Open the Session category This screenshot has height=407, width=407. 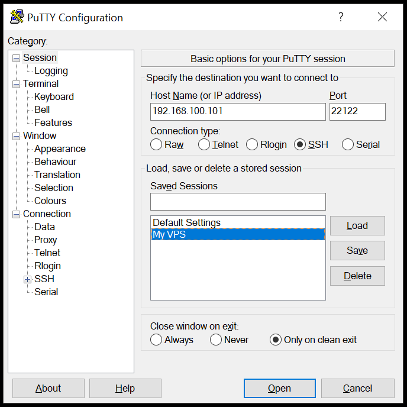pyautogui.click(x=40, y=57)
